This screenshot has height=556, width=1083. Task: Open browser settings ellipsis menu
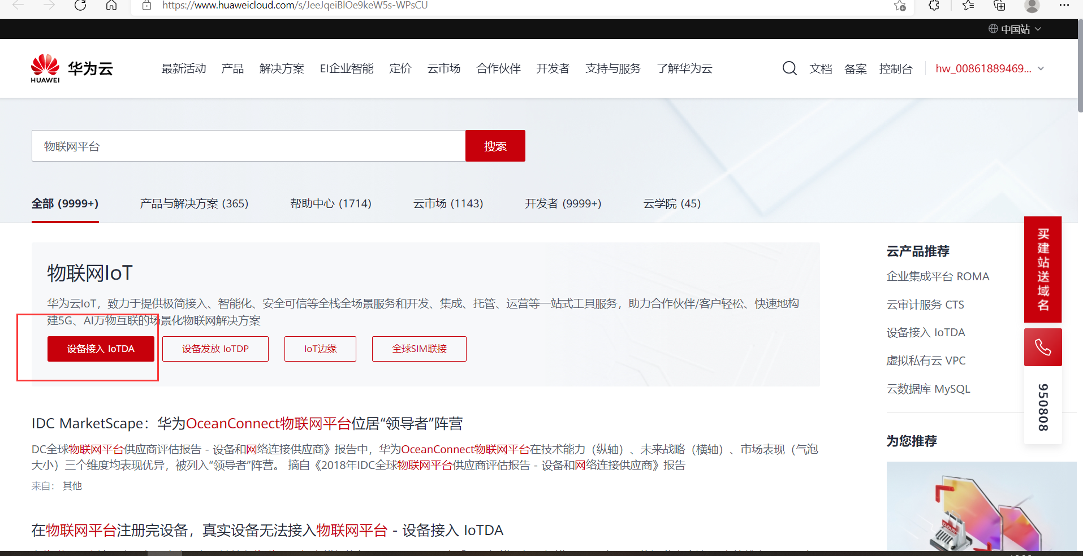click(1064, 5)
